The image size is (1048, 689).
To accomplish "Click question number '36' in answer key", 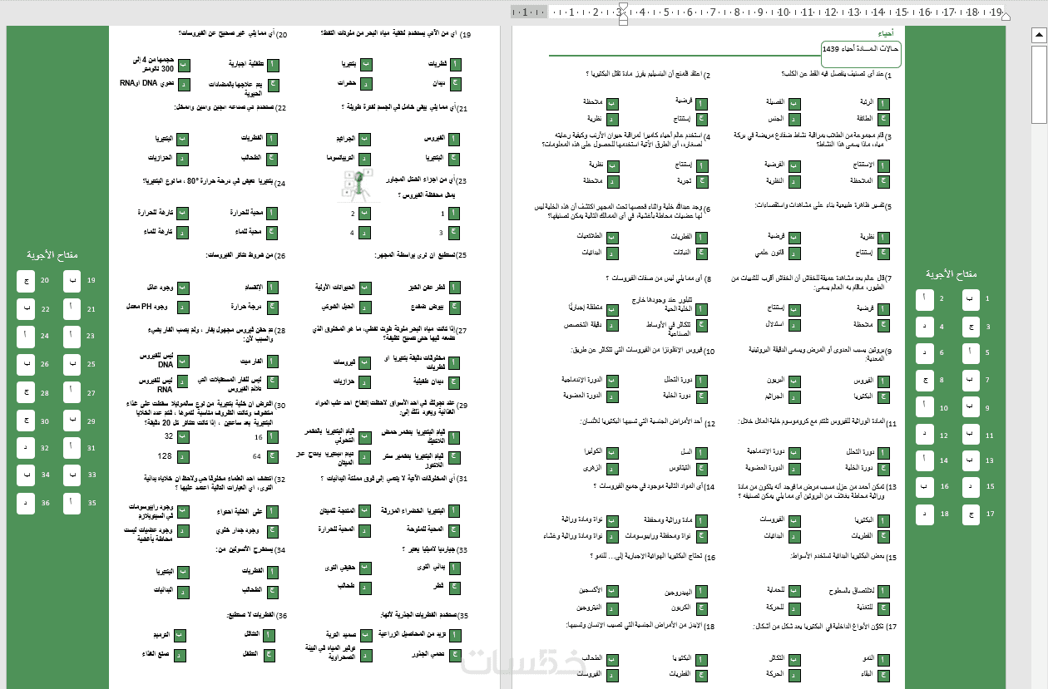I will (45, 502).
